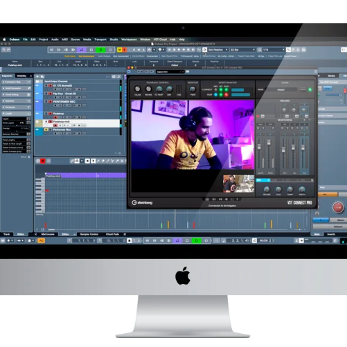Screen dimensions: 347x347
Task: Click the green login indicator in VST Connect
Action: pos(310,89)
